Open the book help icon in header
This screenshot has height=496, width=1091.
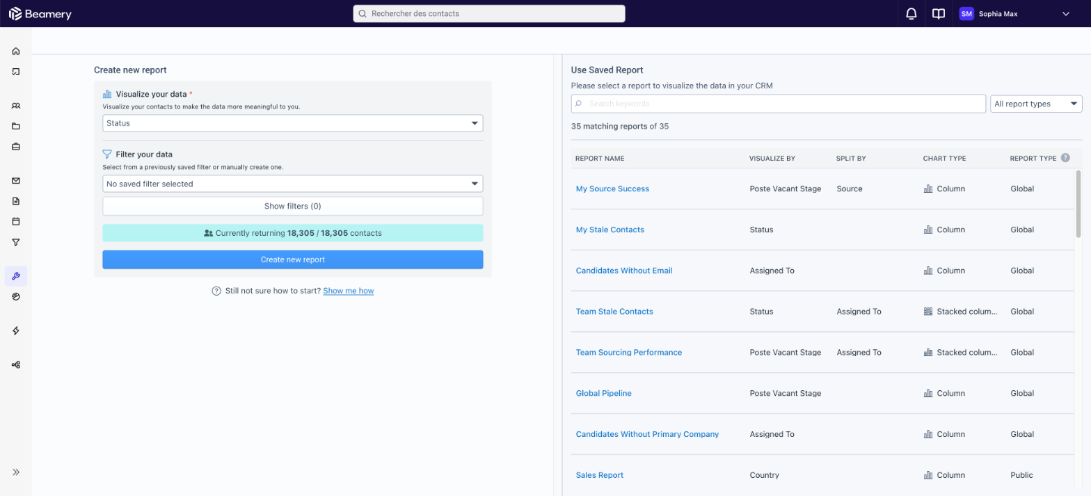tap(939, 14)
